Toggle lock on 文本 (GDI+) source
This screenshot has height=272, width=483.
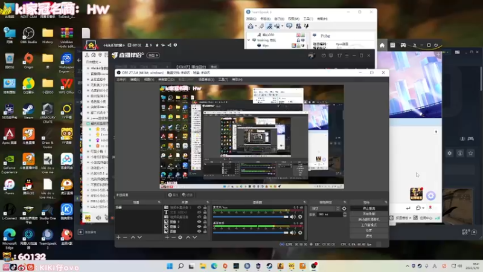205,213
